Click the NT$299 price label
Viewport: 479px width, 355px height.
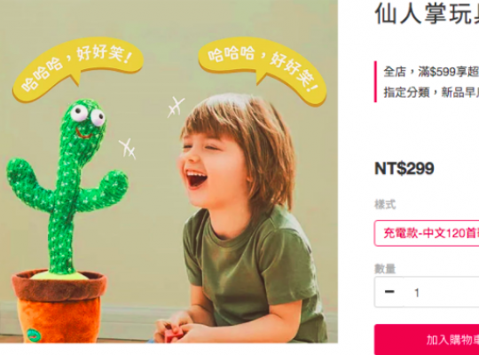[x=404, y=169]
